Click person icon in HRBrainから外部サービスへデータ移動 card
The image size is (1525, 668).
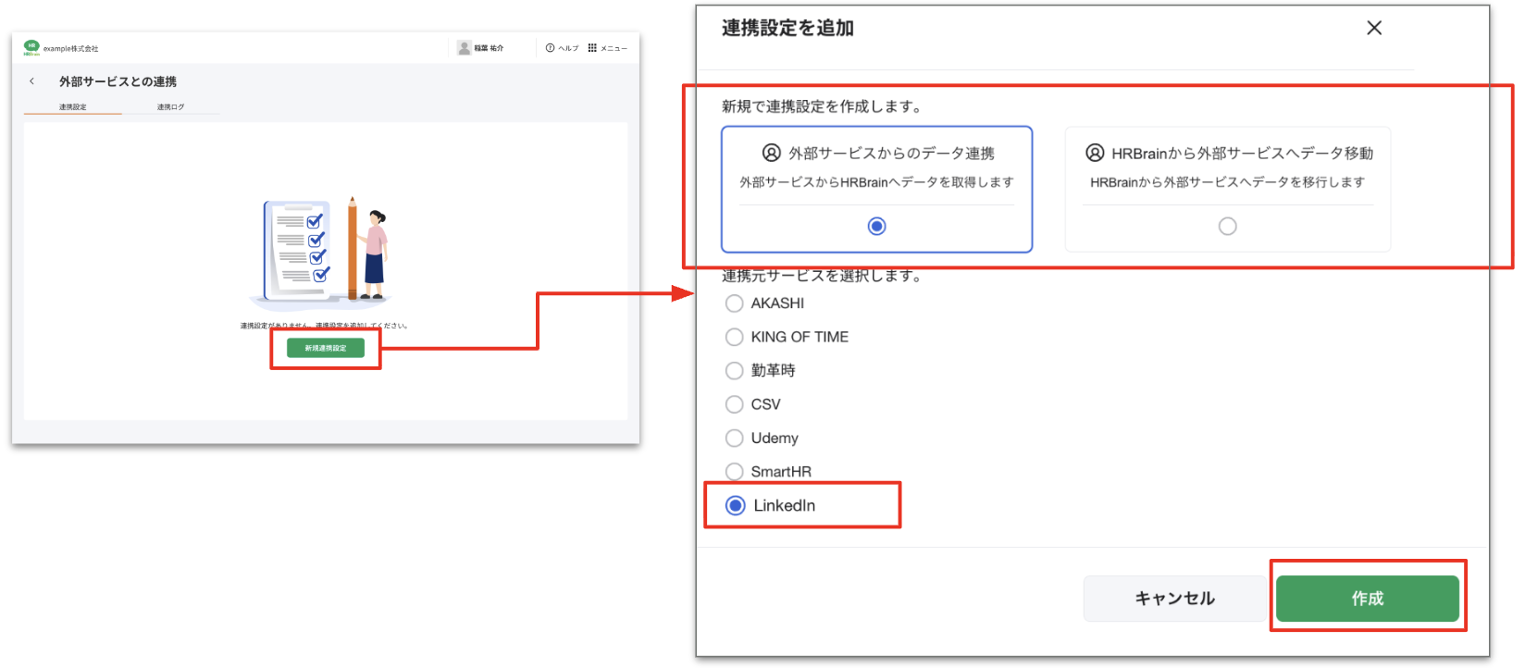1095,153
